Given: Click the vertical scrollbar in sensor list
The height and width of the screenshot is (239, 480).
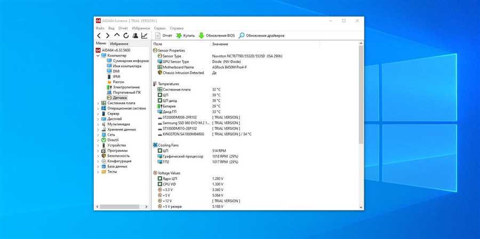Looking at the screenshot, I should [x=361, y=95].
